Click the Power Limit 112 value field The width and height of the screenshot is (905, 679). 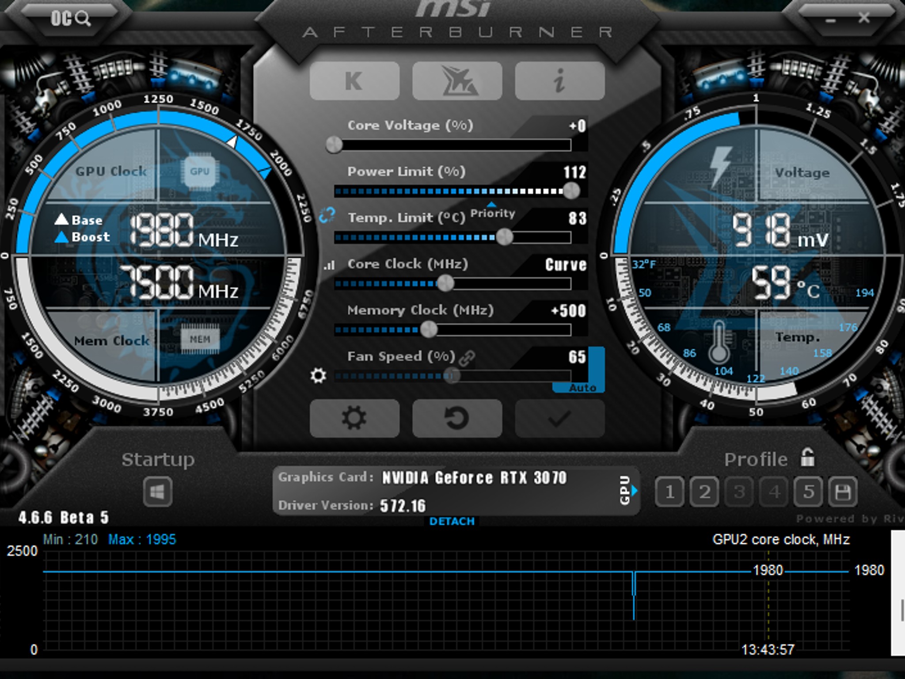point(574,172)
